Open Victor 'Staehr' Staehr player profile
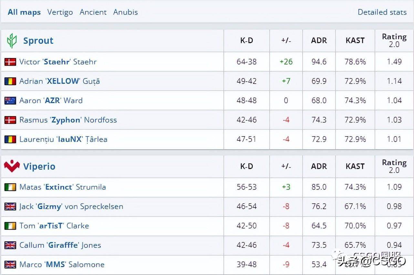Image resolution: width=414 pixels, height=275 pixels. 58,62
